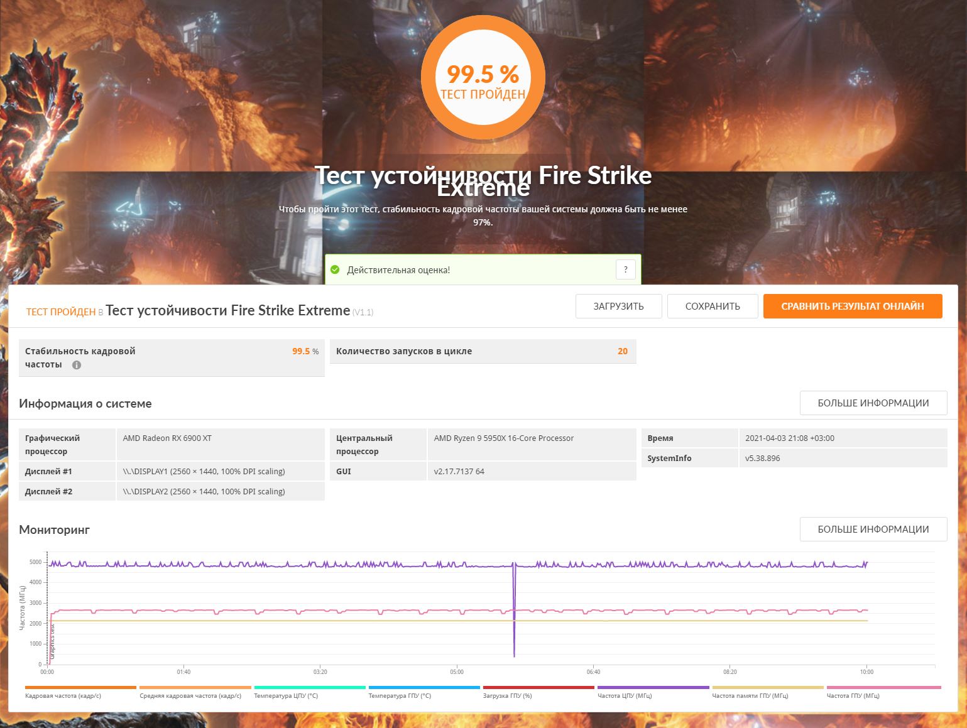Toggle Частота ГПУ legend swatch
967x728 pixels.
(x=883, y=688)
